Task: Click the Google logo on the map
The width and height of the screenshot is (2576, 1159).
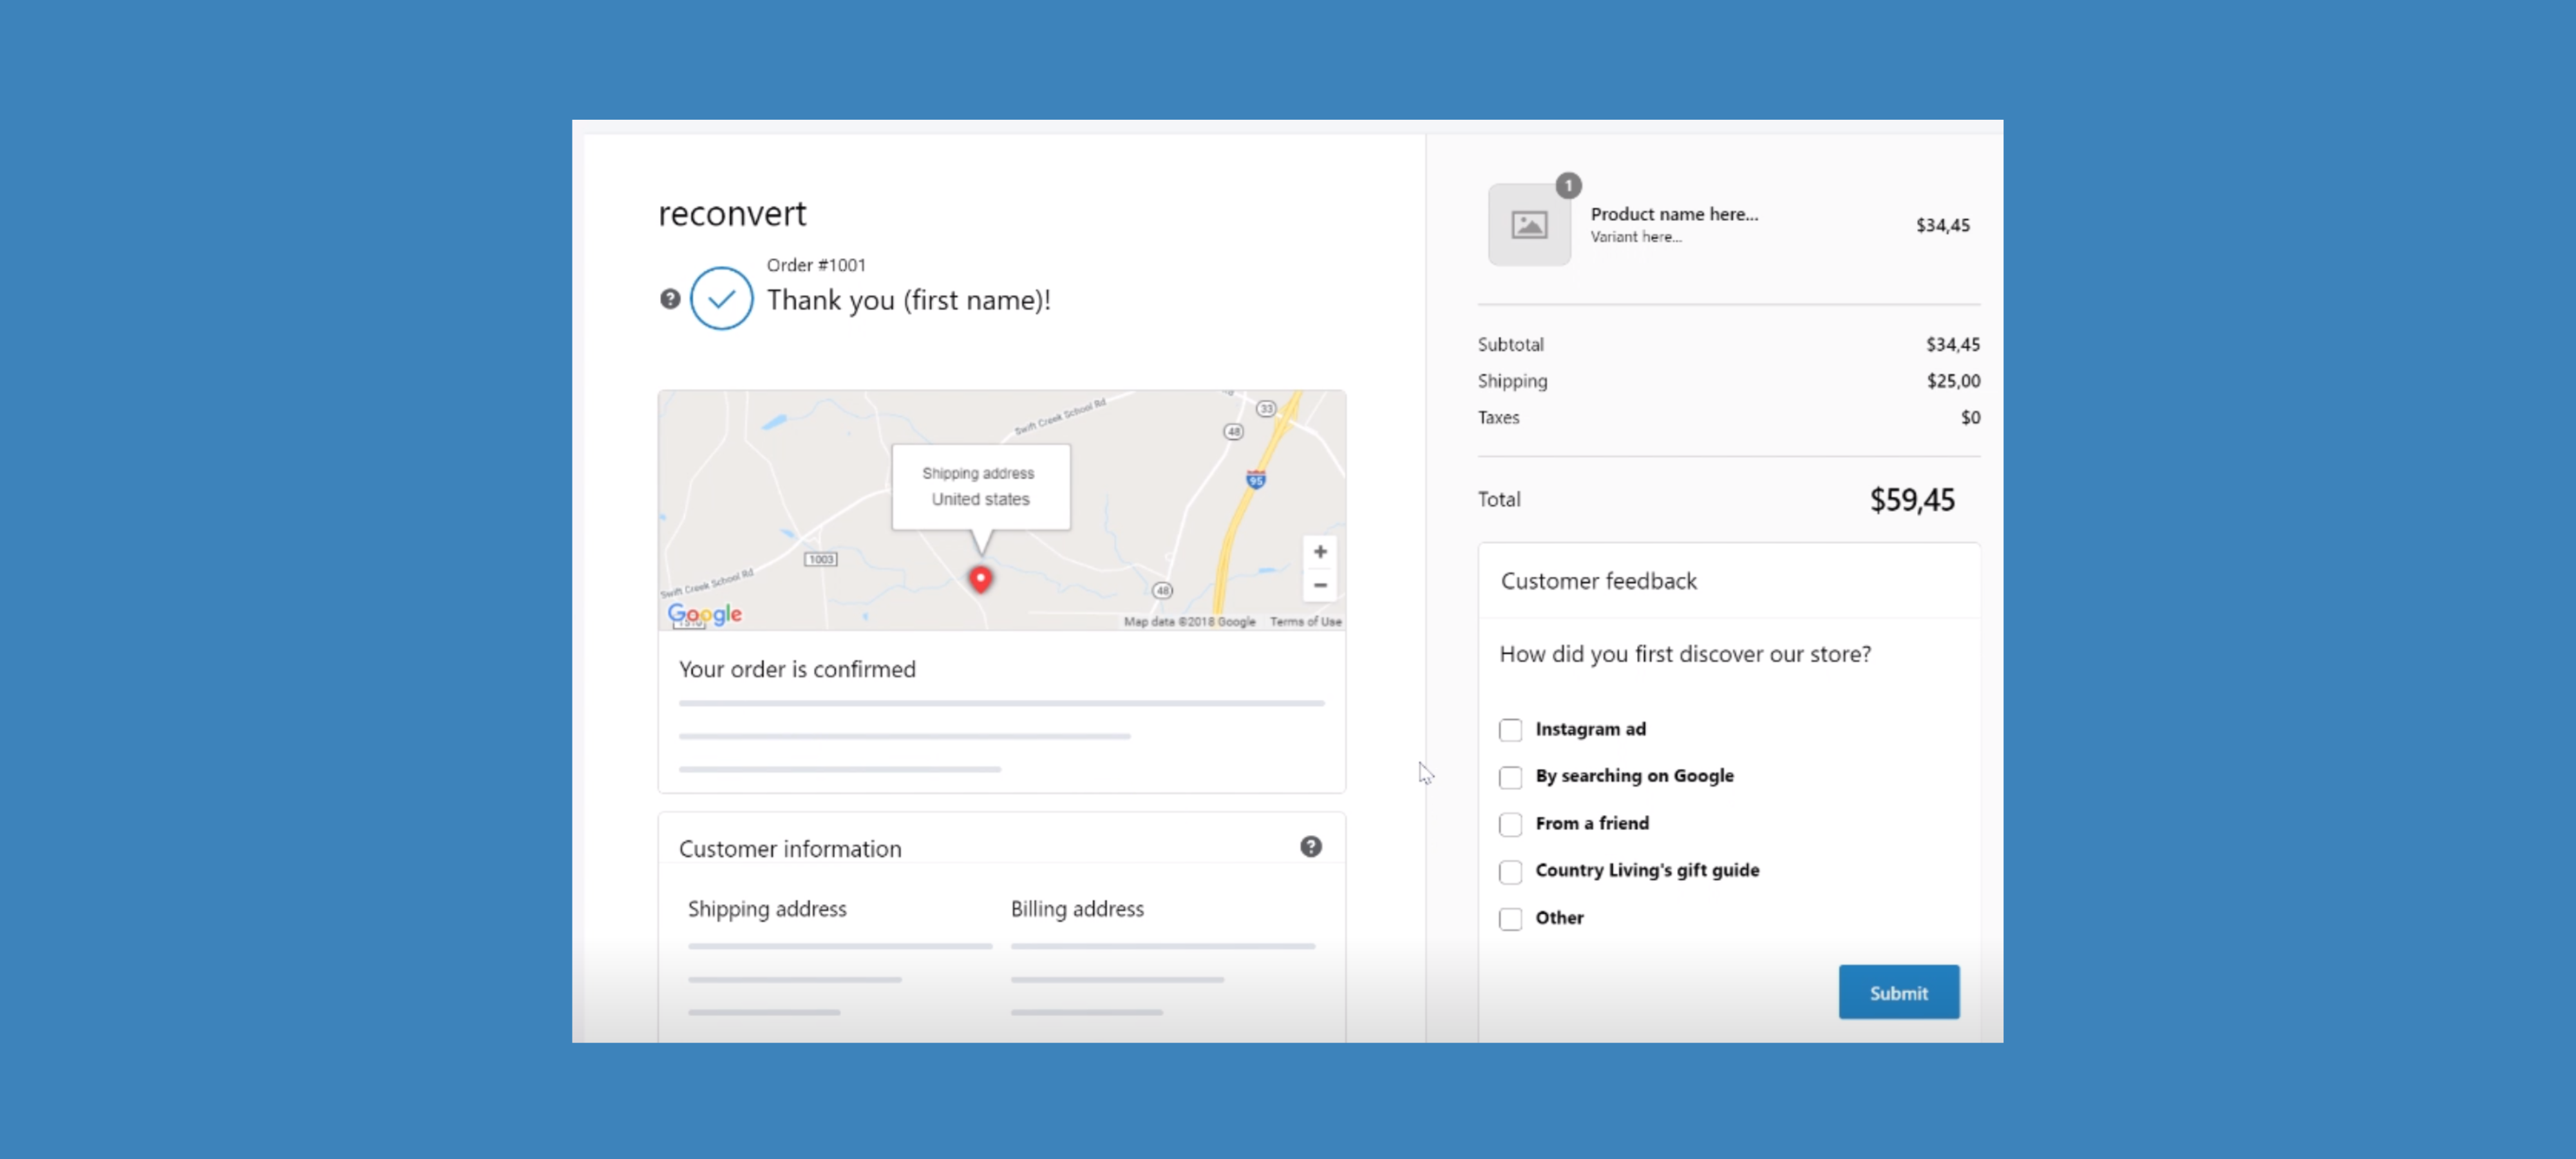Action: click(705, 613)
